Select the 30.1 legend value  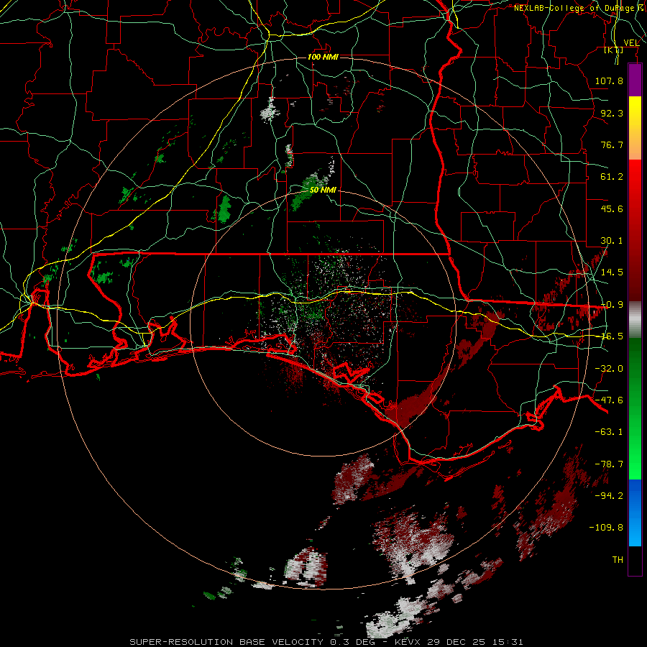coord(612,241)
